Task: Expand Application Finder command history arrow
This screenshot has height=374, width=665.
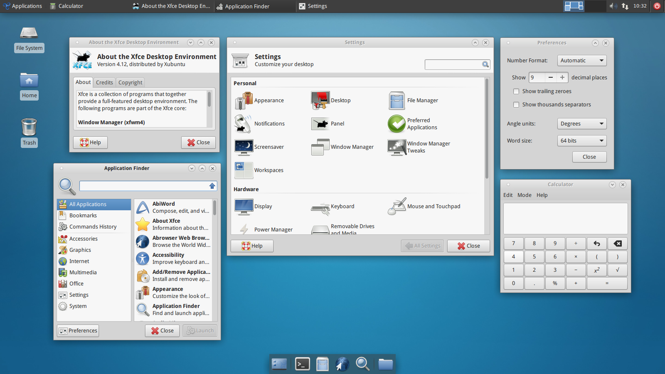Action: pos(212,186)
